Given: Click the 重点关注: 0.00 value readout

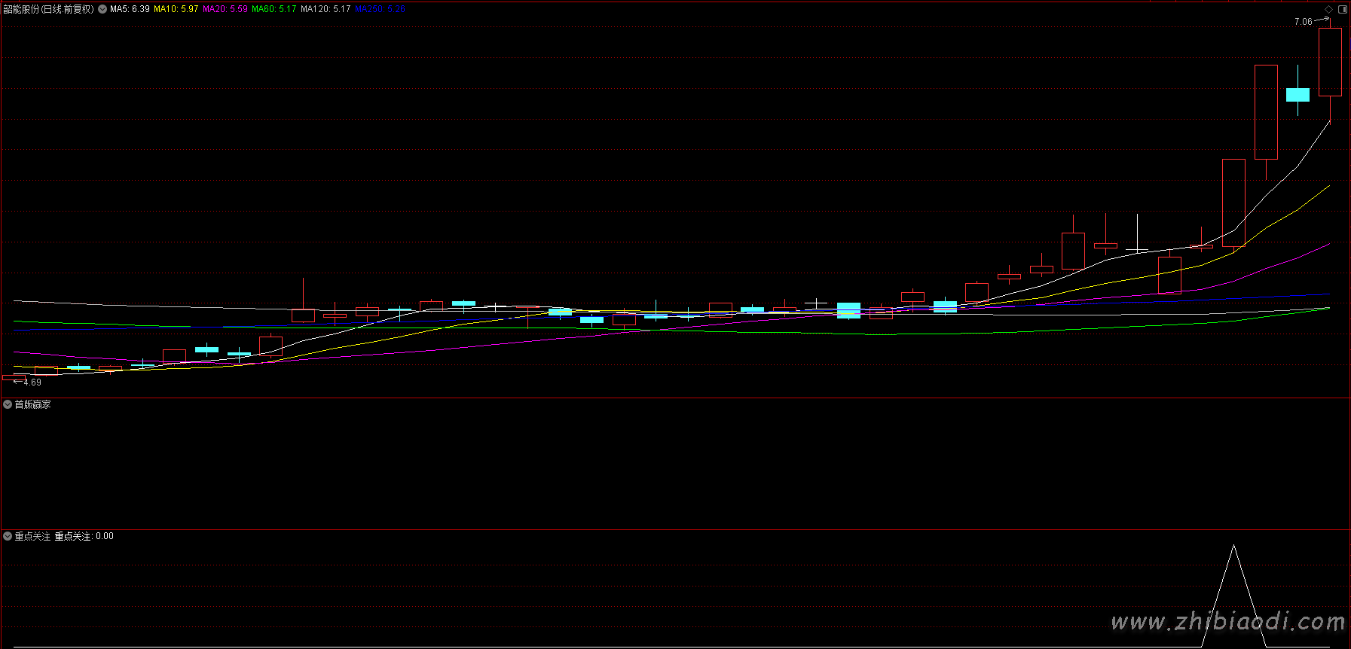Looking at the screenshot, I should 84,536.
